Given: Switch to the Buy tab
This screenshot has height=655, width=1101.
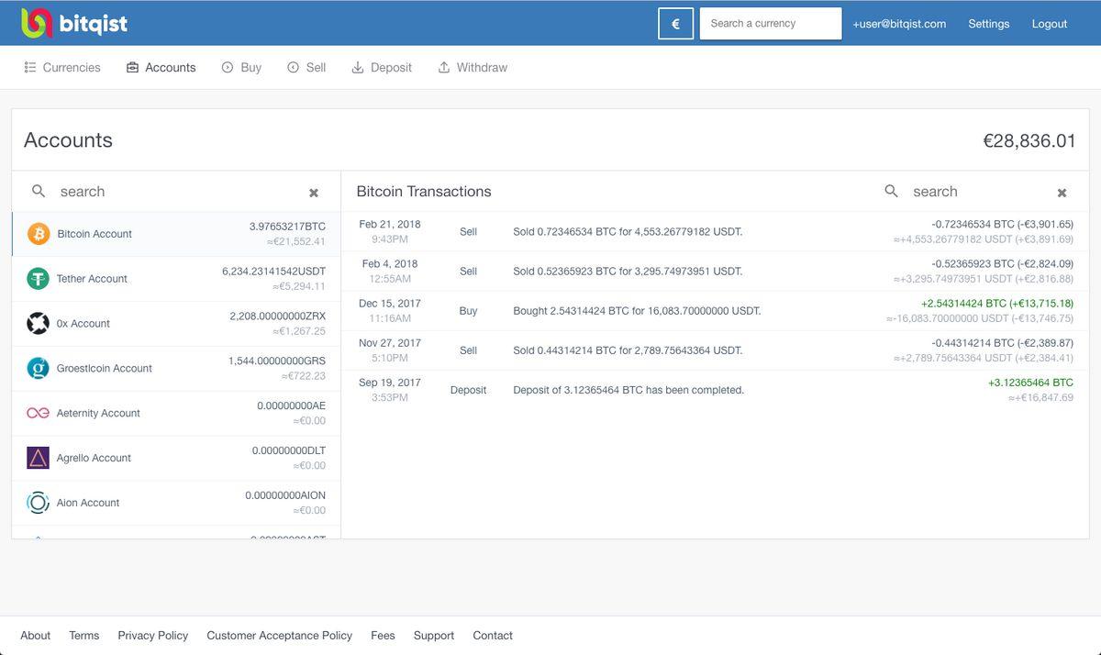Looking at the screenshot, I should pos(241,68).
